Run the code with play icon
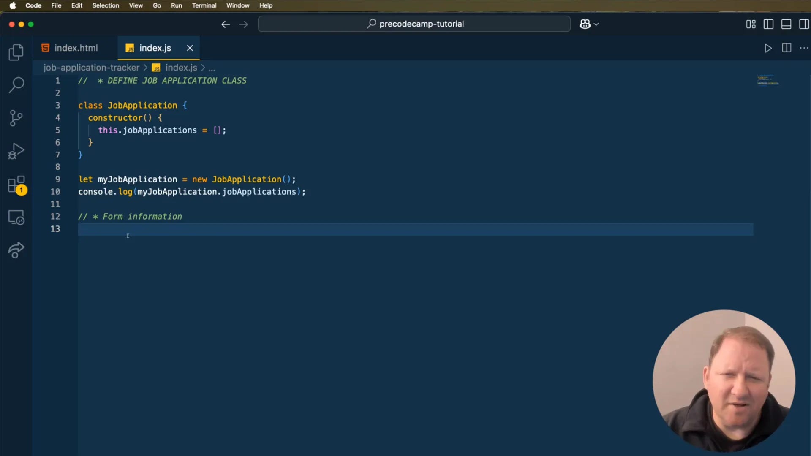 768,48
